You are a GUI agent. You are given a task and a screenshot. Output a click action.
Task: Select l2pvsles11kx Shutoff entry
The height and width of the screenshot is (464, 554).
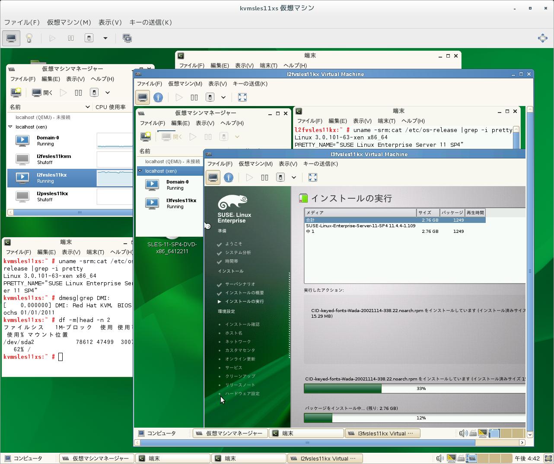click(x=70, y=197)
